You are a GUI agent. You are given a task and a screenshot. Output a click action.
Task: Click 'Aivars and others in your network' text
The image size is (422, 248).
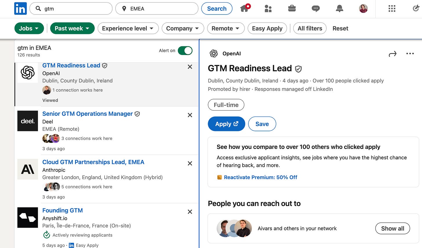(297, 229)
